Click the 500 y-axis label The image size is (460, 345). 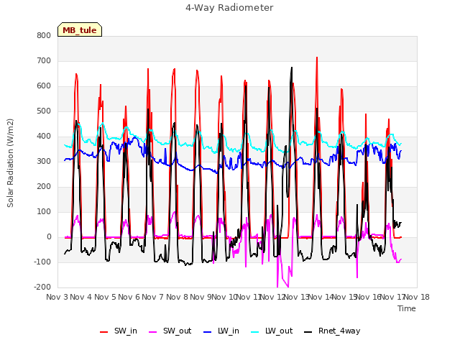(44, 111)
